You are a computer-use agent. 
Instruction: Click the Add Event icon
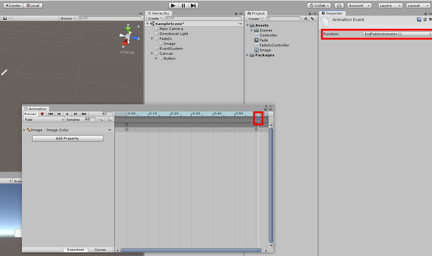coord(109,120)
